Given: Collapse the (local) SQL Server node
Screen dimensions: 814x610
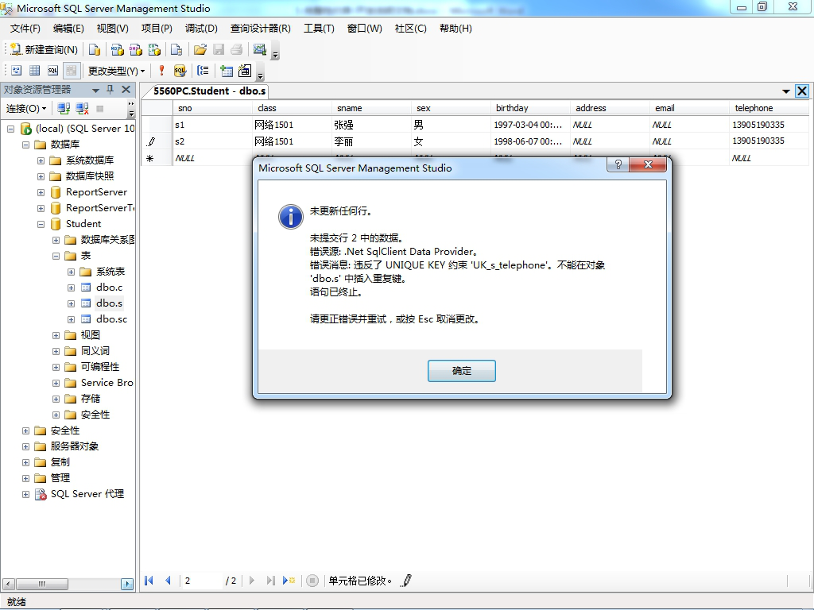Looking at the screenshot, I should coord(10,129).
